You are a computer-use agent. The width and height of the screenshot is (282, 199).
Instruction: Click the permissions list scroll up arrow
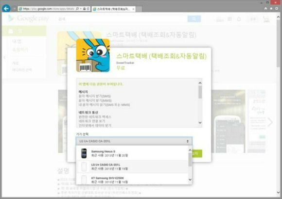tap(200, 83)
